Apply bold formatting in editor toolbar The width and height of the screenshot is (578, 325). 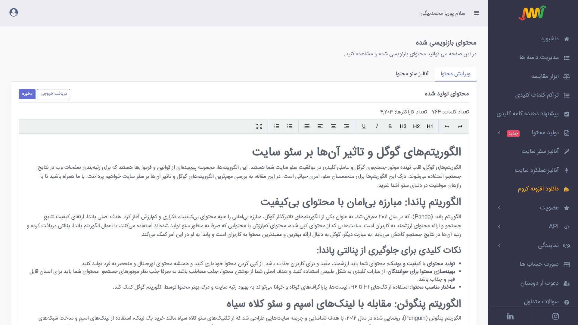[x=390, y=126]
